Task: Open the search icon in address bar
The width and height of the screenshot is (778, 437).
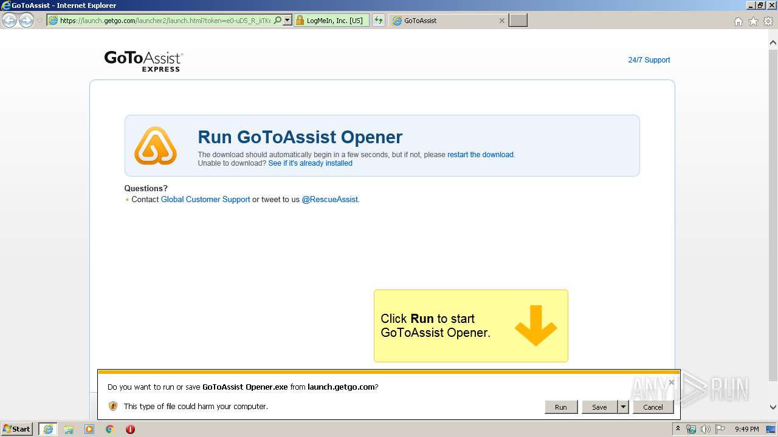Action: (x=278, y=20)
